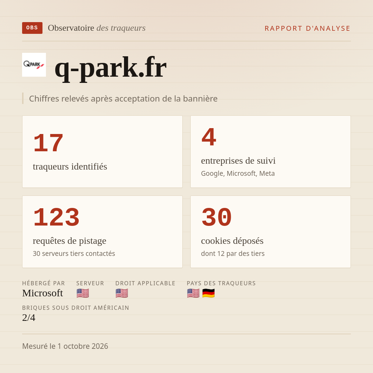Click 'BRIQUES SOUS DROIT AMÉRICAIN' label

pyautogui.click(x=76, y=308)
